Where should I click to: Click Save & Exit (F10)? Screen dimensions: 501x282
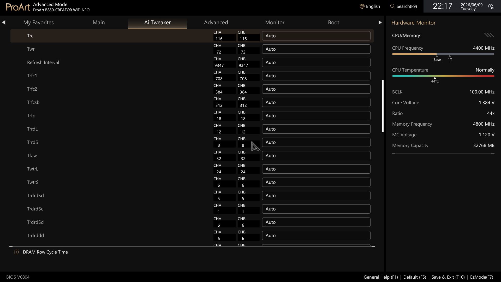point(448,277)
